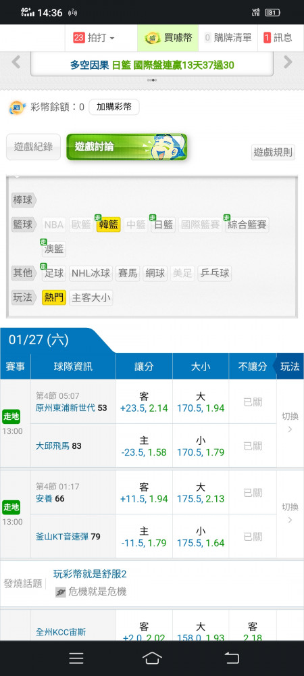This screenshot has height=676, width=304.
Task: Expand 切換 for 安養 match
Action: tap(290, 514)
